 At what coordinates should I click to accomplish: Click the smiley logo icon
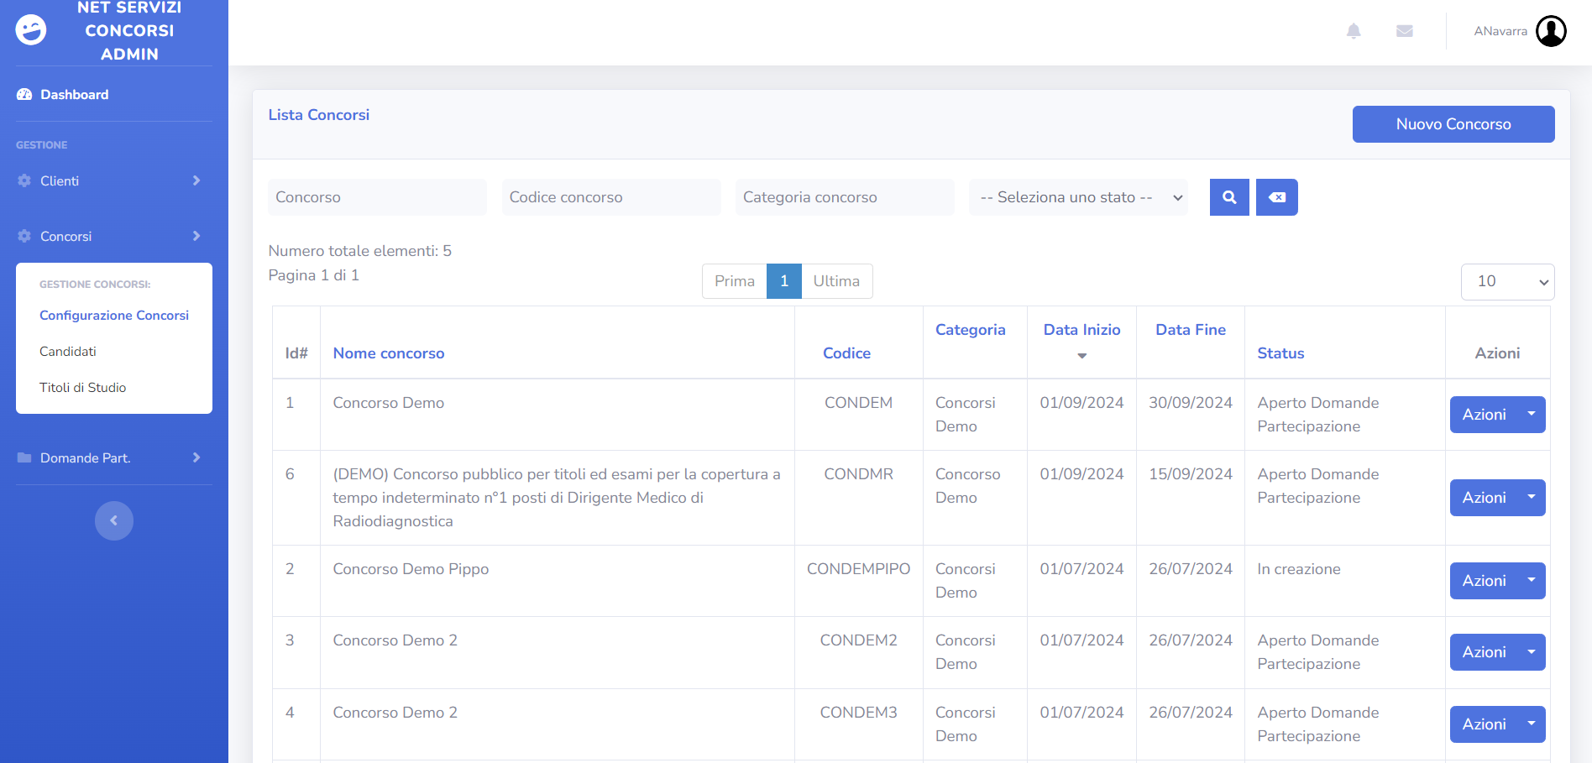(x=31, y=30)
